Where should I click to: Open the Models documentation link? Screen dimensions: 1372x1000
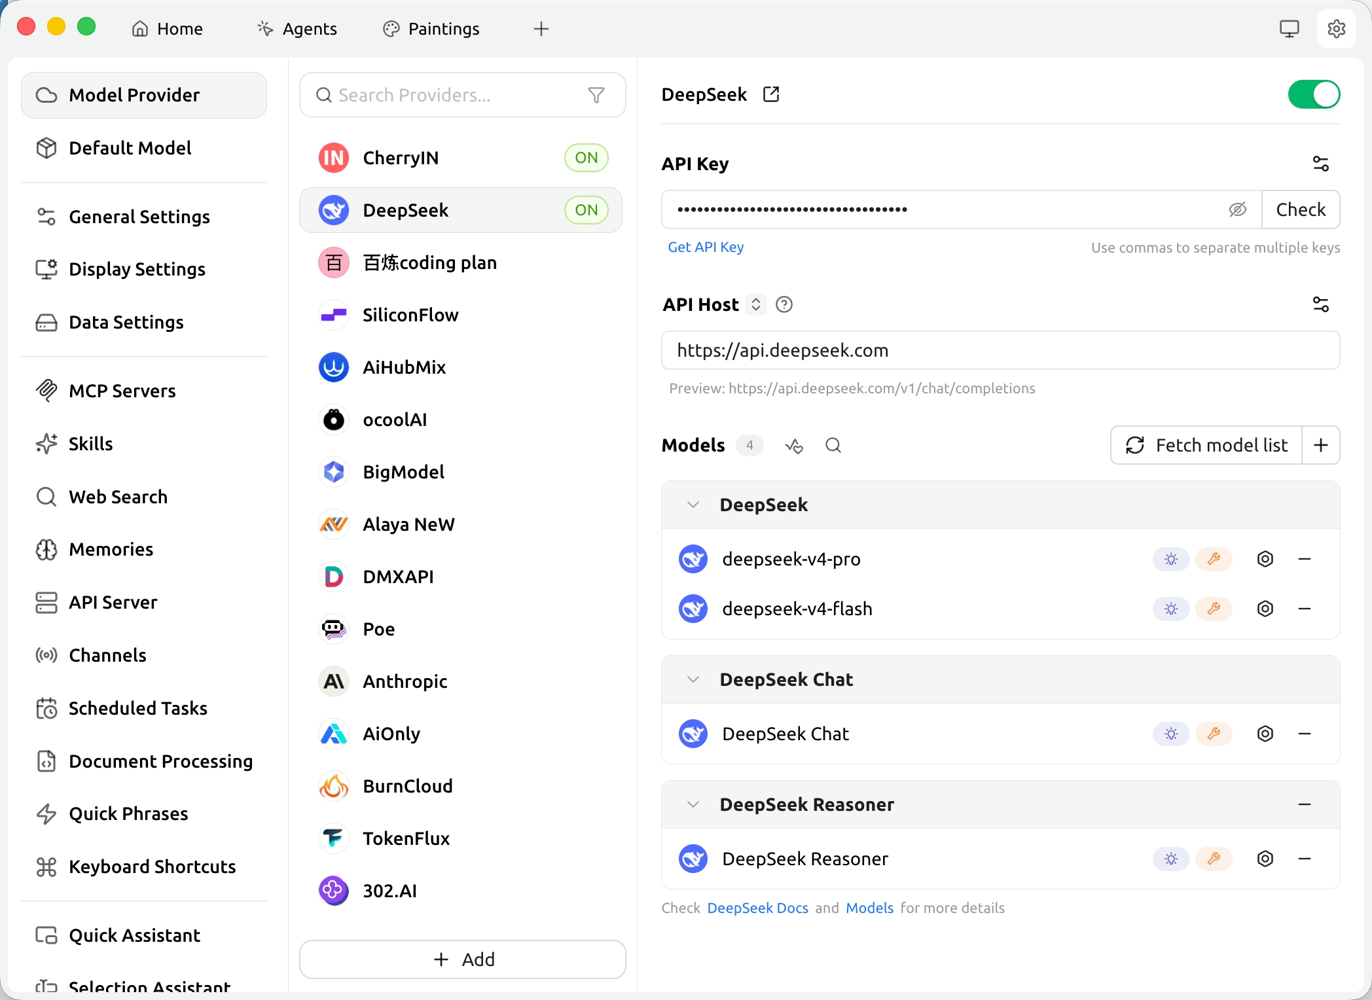coord(870,908)
